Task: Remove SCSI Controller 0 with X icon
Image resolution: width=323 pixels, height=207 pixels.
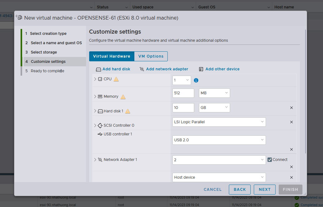Action: tap(292, 122)
